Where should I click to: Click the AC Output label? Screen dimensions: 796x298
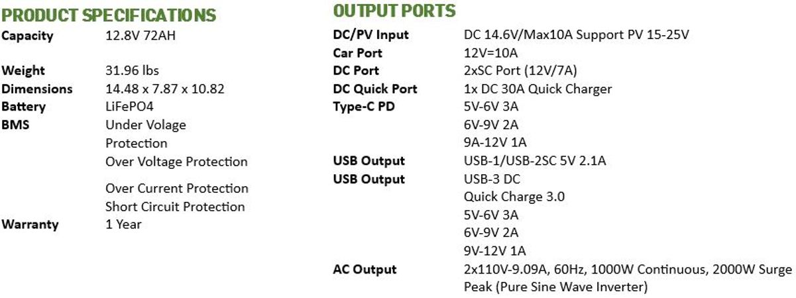pyautogui.click(x=365, y=270)
